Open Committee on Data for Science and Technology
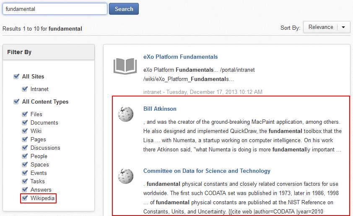This screenshot has height=216, width=353. [207, 171]
